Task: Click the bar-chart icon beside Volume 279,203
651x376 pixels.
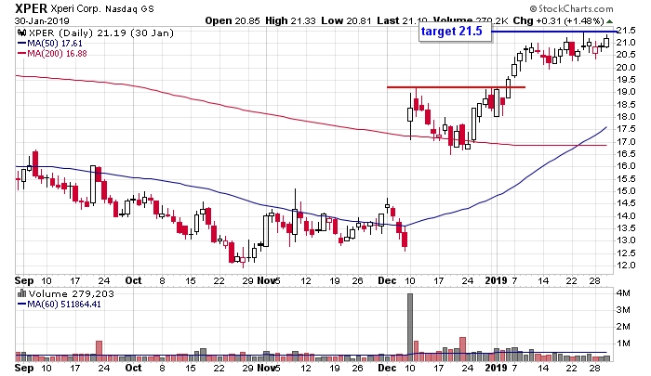Action: 21,294
